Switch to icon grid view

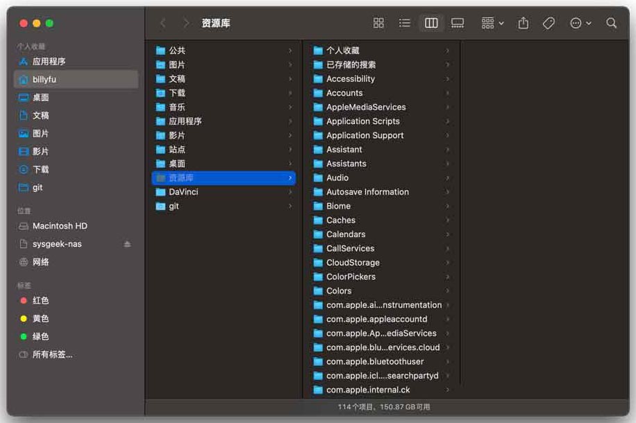coord(378,23)
